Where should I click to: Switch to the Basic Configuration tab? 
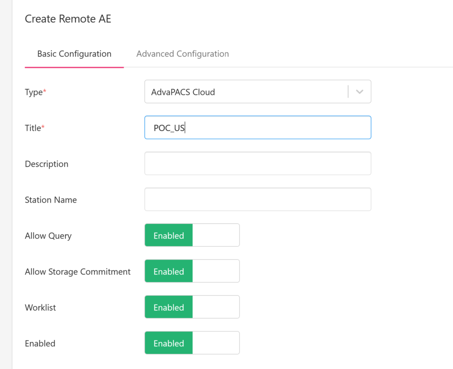pyautogui.click(x=74, y=54)
